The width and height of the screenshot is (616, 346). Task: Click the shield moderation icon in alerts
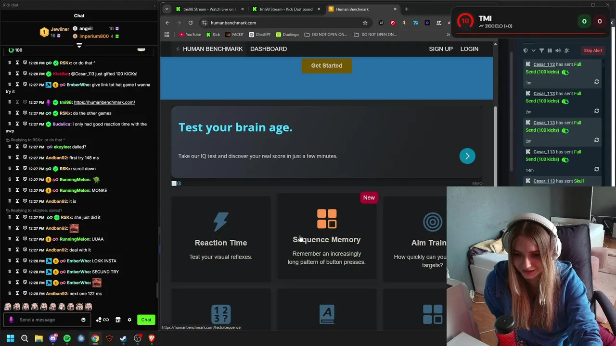526,50
